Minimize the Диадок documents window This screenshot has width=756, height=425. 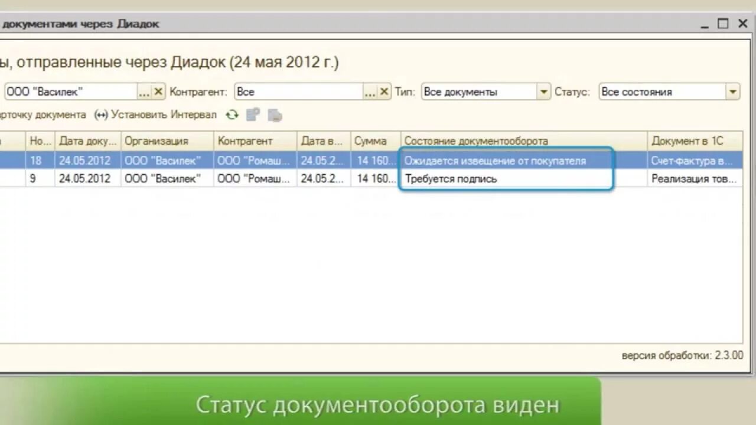click(705, 26)
